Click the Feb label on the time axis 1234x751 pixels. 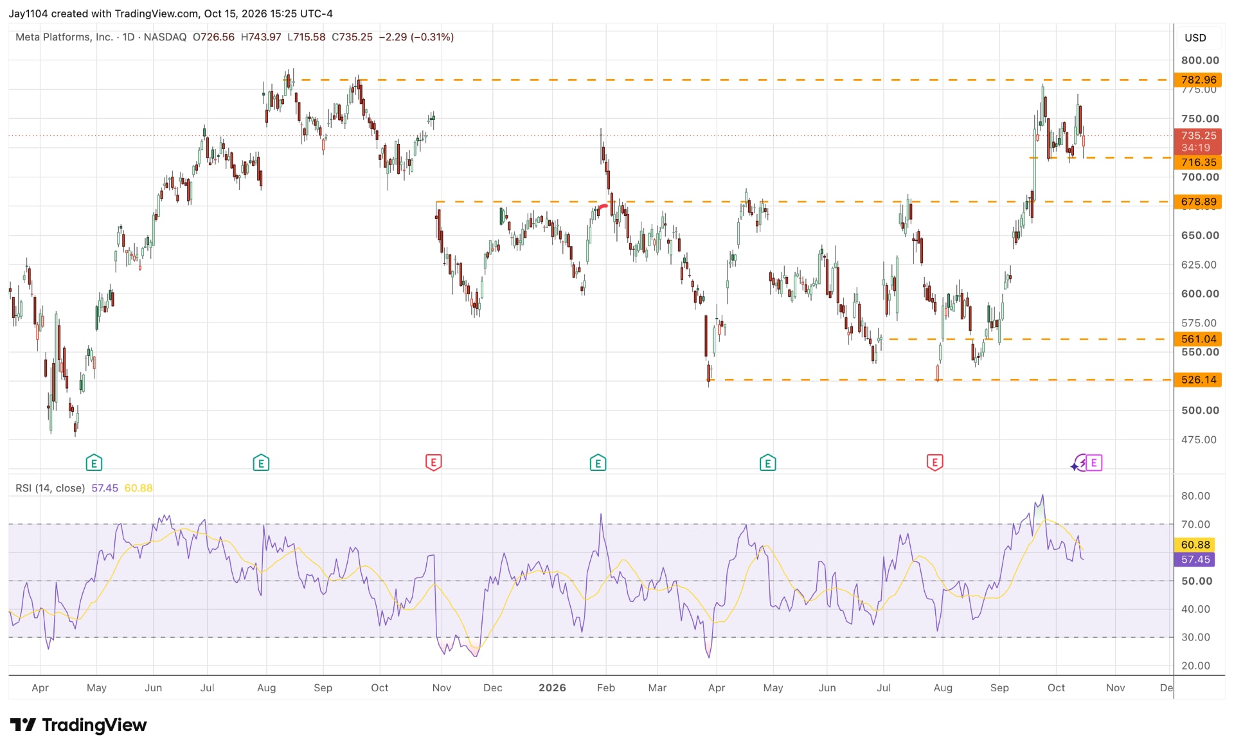point(606,688)
